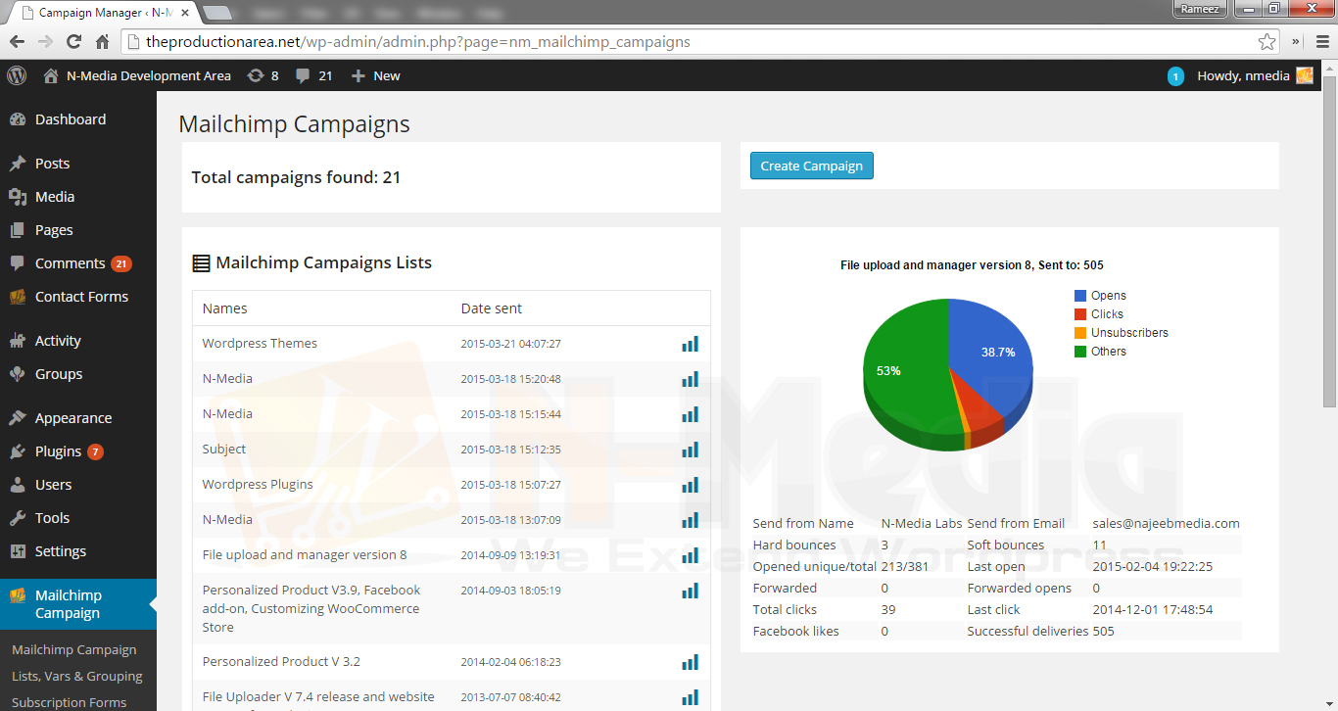The image size is (1338, 711).
Task: Click the Rameez profile button
Action: (x=1200, y=9)
